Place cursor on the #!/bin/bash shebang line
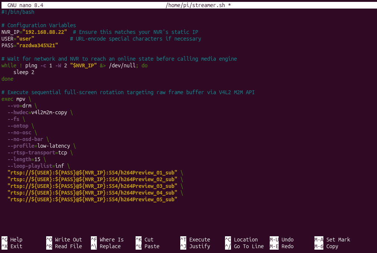Viewport: 377px width, 253px height. [x=18, y=12]
